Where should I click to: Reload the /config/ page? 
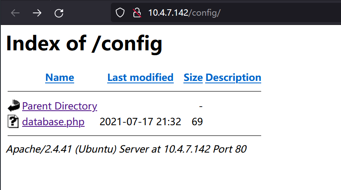click(x=59, y=13)
